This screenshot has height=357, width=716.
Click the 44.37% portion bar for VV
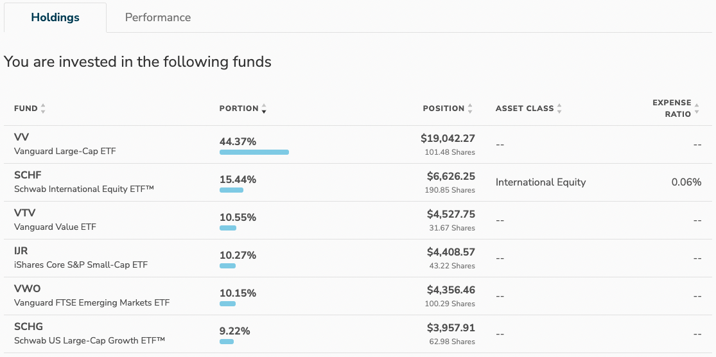tap(254, 152)
